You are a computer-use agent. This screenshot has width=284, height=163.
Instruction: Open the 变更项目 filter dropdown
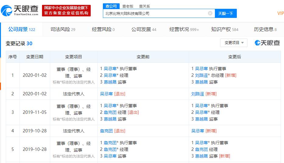coord(234,43)
